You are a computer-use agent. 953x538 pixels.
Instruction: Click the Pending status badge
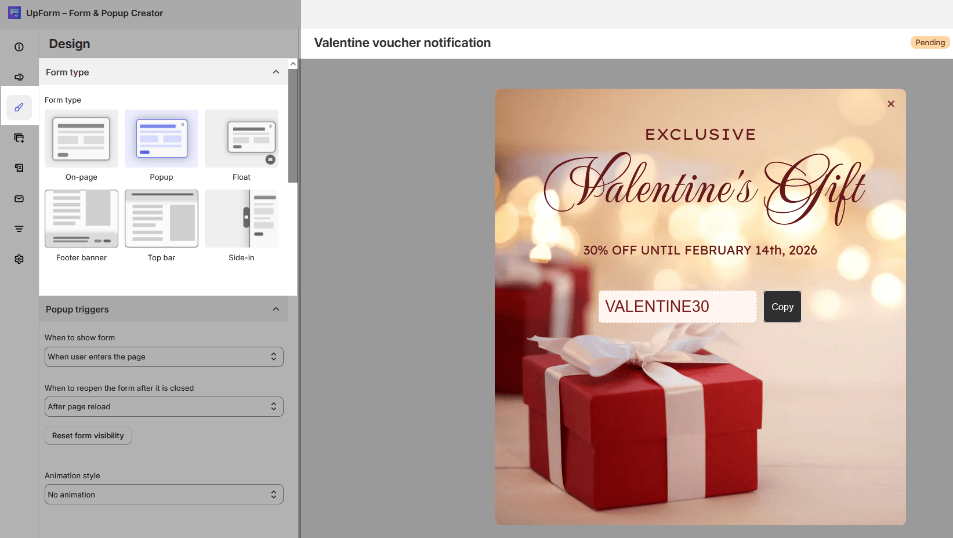pos(930,42)
